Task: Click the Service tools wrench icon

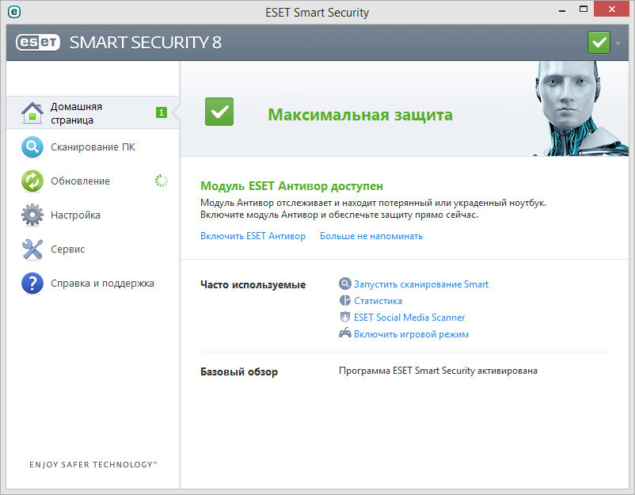Action: (x=32, y=249)
